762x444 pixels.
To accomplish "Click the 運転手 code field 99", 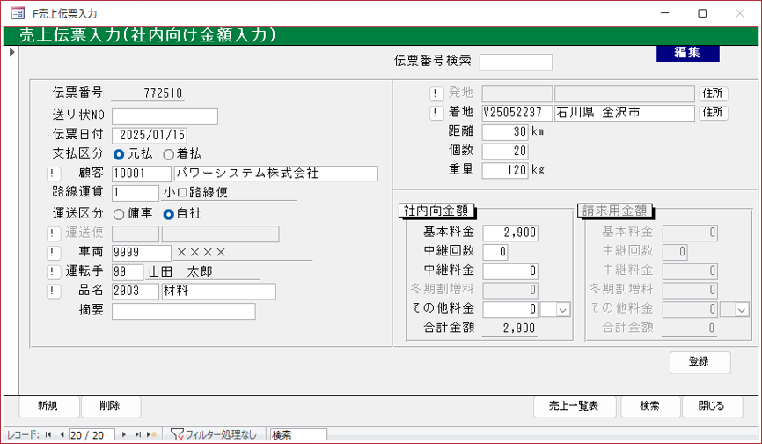I will tap(128, 272).
